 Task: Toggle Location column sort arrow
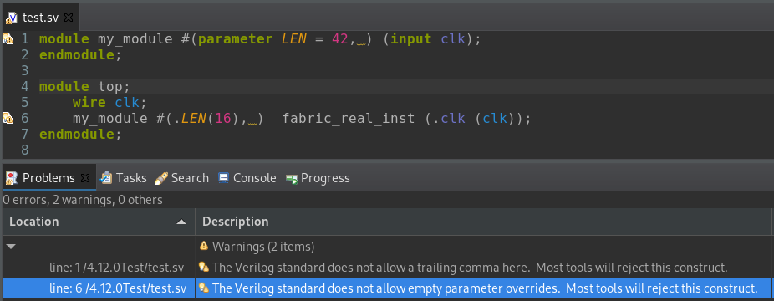[181, 222]
